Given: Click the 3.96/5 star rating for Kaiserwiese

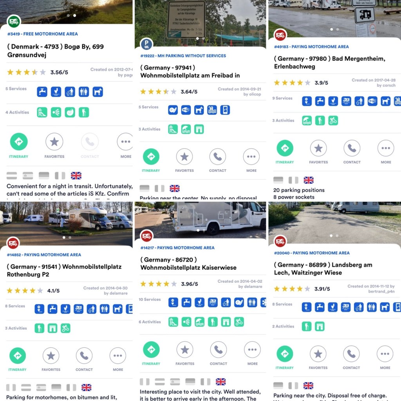Looking at the screenshot, I should 169,284.
